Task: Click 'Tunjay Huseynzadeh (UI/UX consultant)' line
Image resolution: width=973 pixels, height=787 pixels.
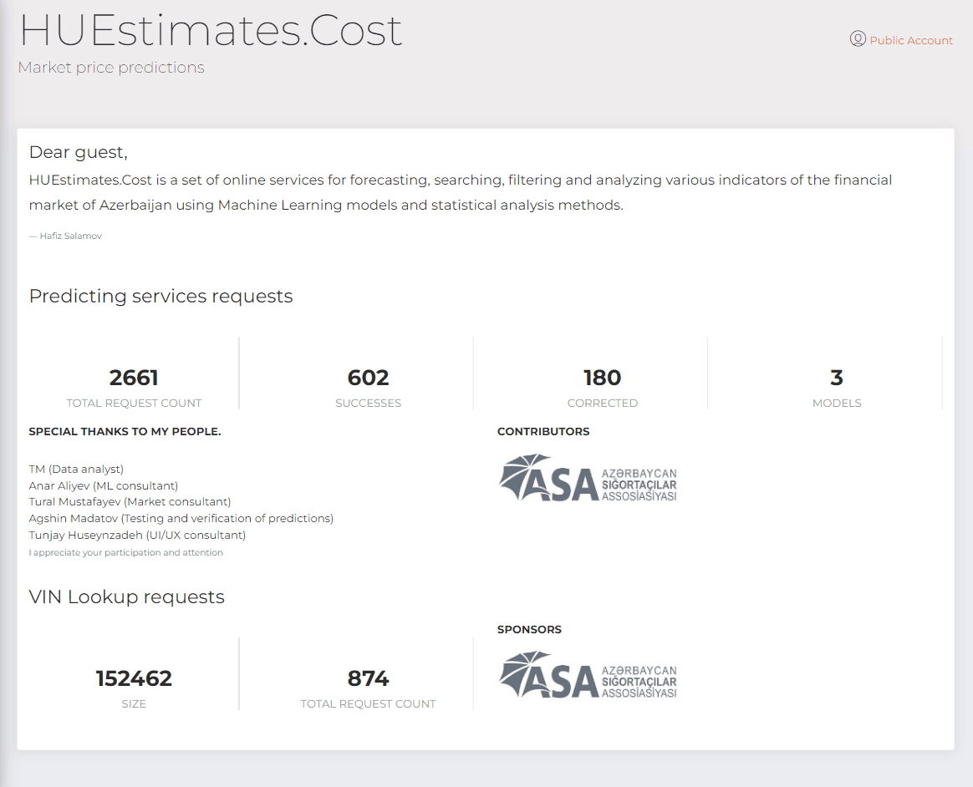Action: click(137, 536)
